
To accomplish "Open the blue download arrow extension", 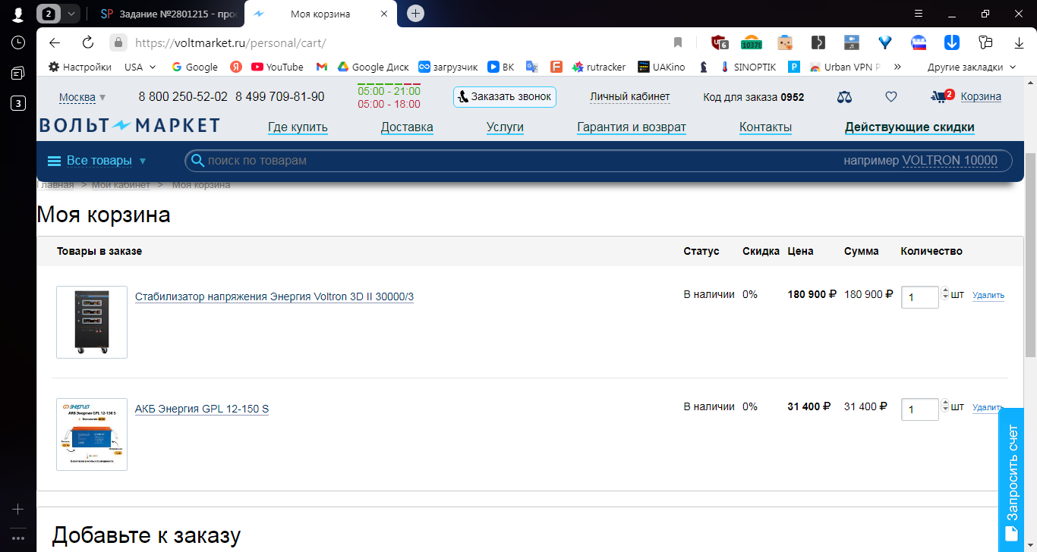I will [951, 42].
